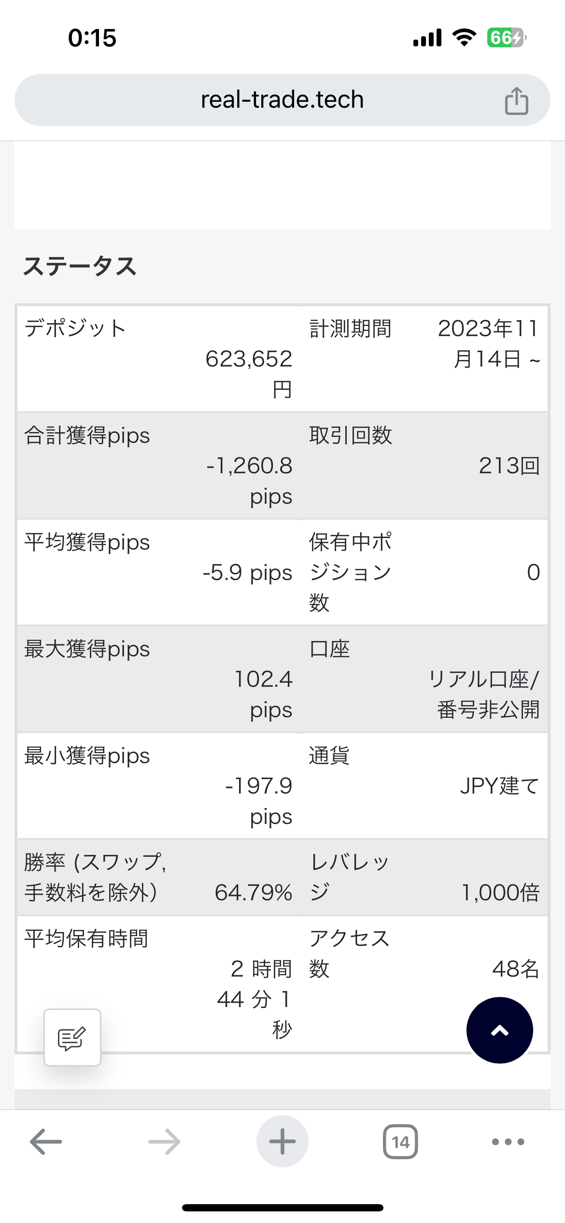Tap the 0:15 clock in status bar
This screenshot has width=565, height=1223.
click(x=92, y=38)
